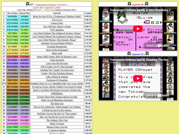Image resolution: width=179 pixels, height=134 pixels.
Task: Open the 'Explosion Of Nostalgia' episode
Action: point(57,80)
